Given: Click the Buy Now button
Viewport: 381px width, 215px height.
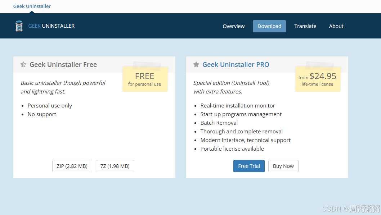Looking at the screenshot, I should (x=283, y=166).
